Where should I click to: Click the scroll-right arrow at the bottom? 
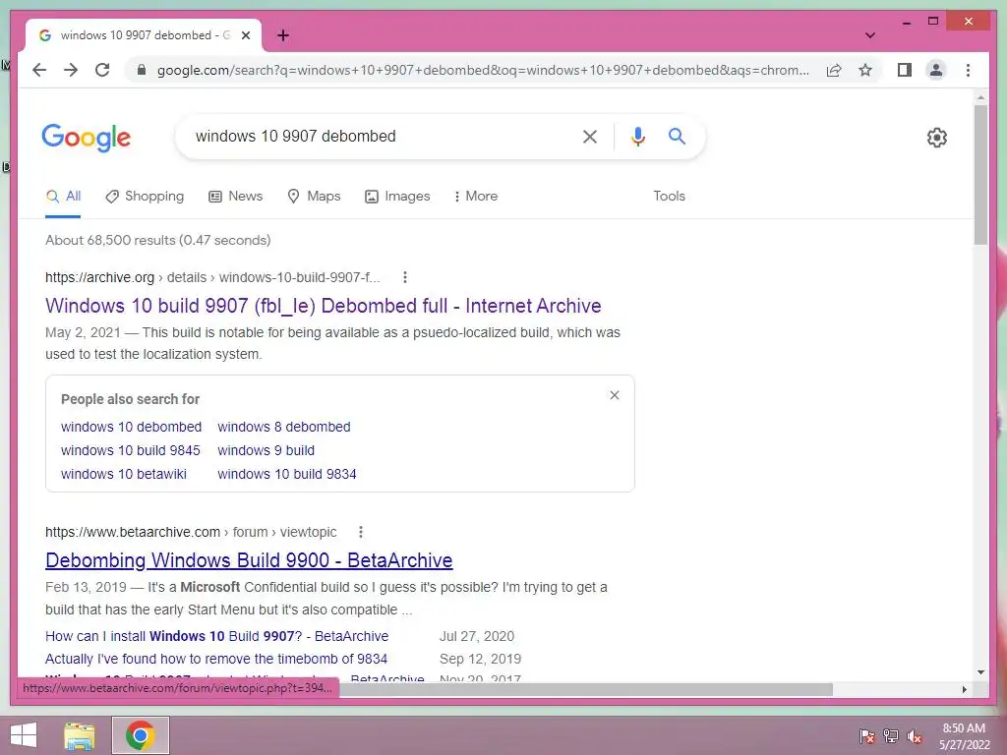click(x=964, y=689)
